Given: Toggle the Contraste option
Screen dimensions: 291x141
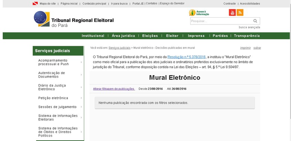Looking at the screenshot, I should (229, 3).
